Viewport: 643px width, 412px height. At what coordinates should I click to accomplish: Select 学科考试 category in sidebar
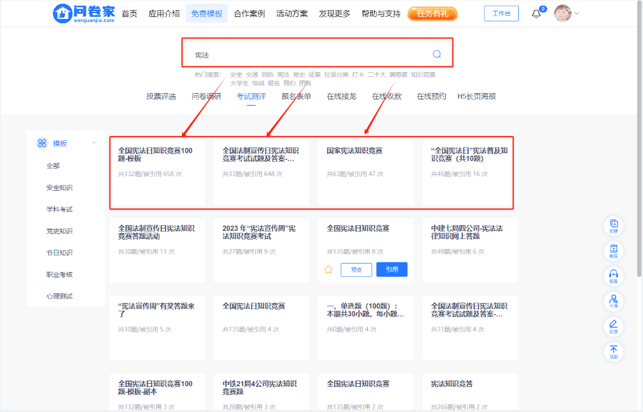tap(59, 209)
